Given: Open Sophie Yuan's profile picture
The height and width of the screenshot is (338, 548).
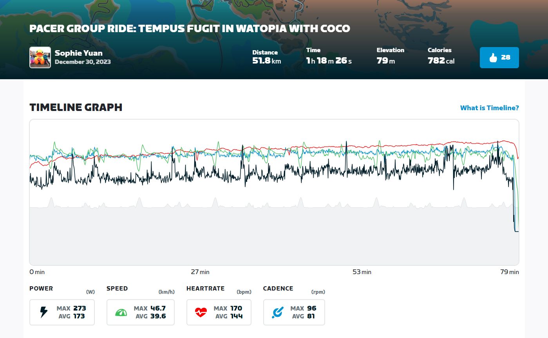Looking at the screenshot, I should pos(40,58).
